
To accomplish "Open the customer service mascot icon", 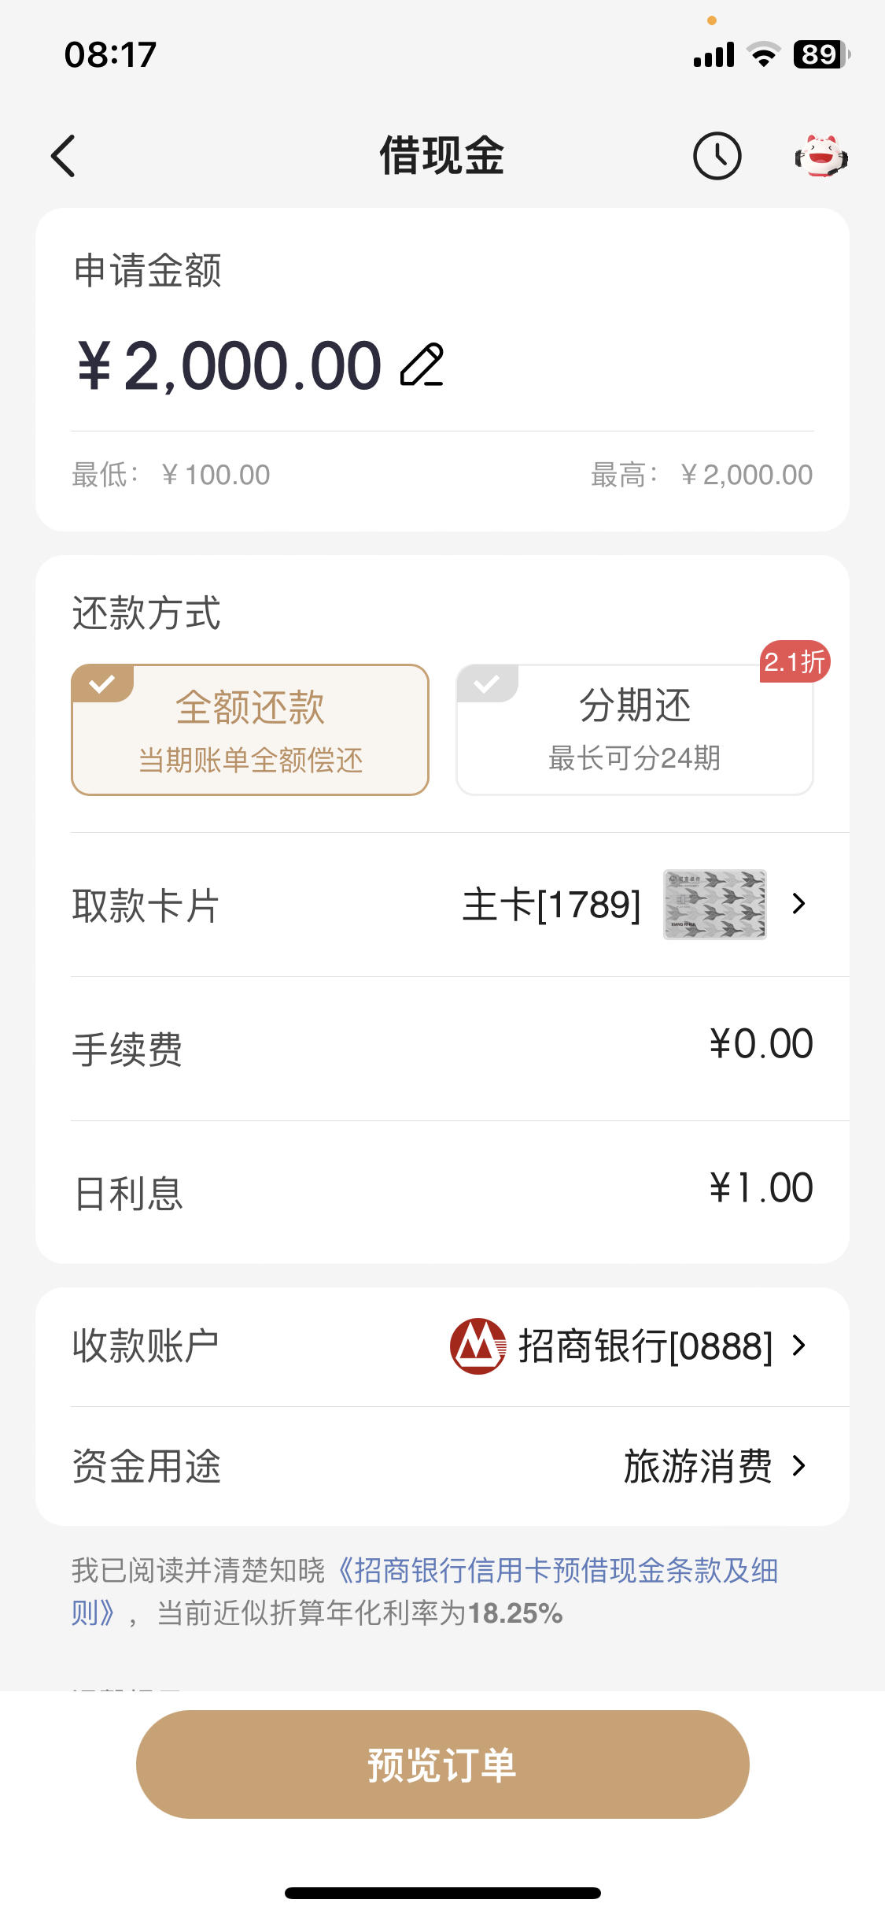I will pos(820,156).
